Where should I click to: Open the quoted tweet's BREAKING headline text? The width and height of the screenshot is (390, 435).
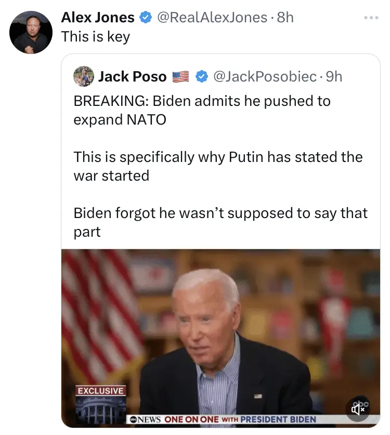pos(202,110)
